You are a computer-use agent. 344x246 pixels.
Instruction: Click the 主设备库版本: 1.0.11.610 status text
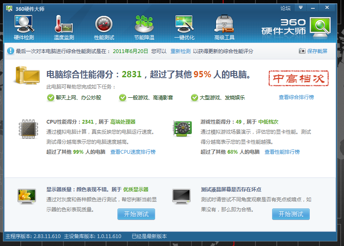click(x=92, y=236)
